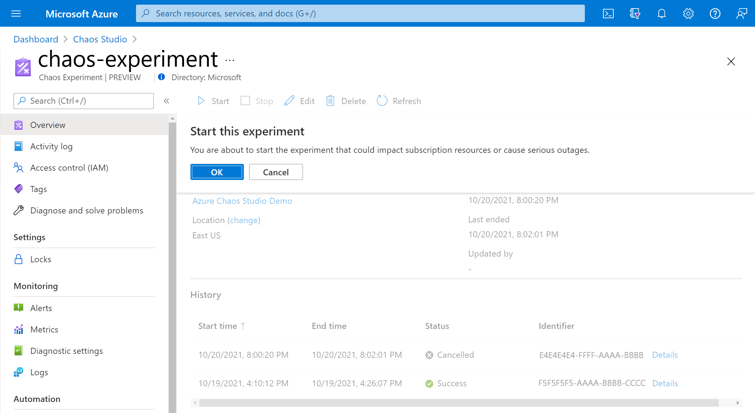
Task: Click the Start experiment icon
Action: pyautogui.click(x=202, y=101)
